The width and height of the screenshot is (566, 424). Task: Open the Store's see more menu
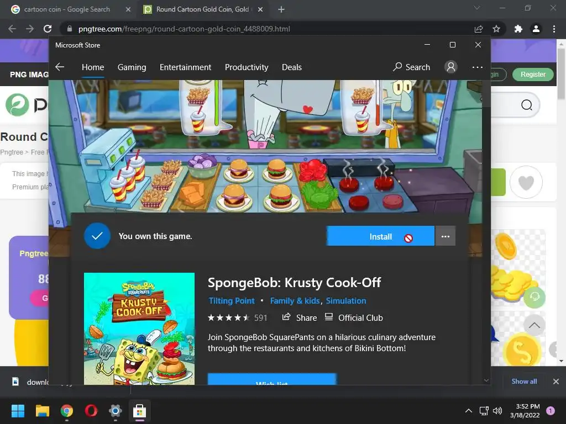point(477,67)
